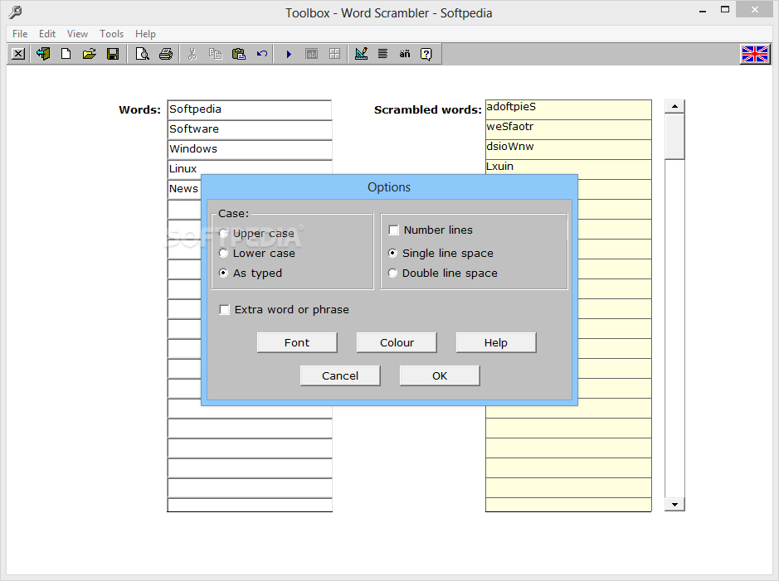
Task: Open the Edit menu
Action: (47, 34)
